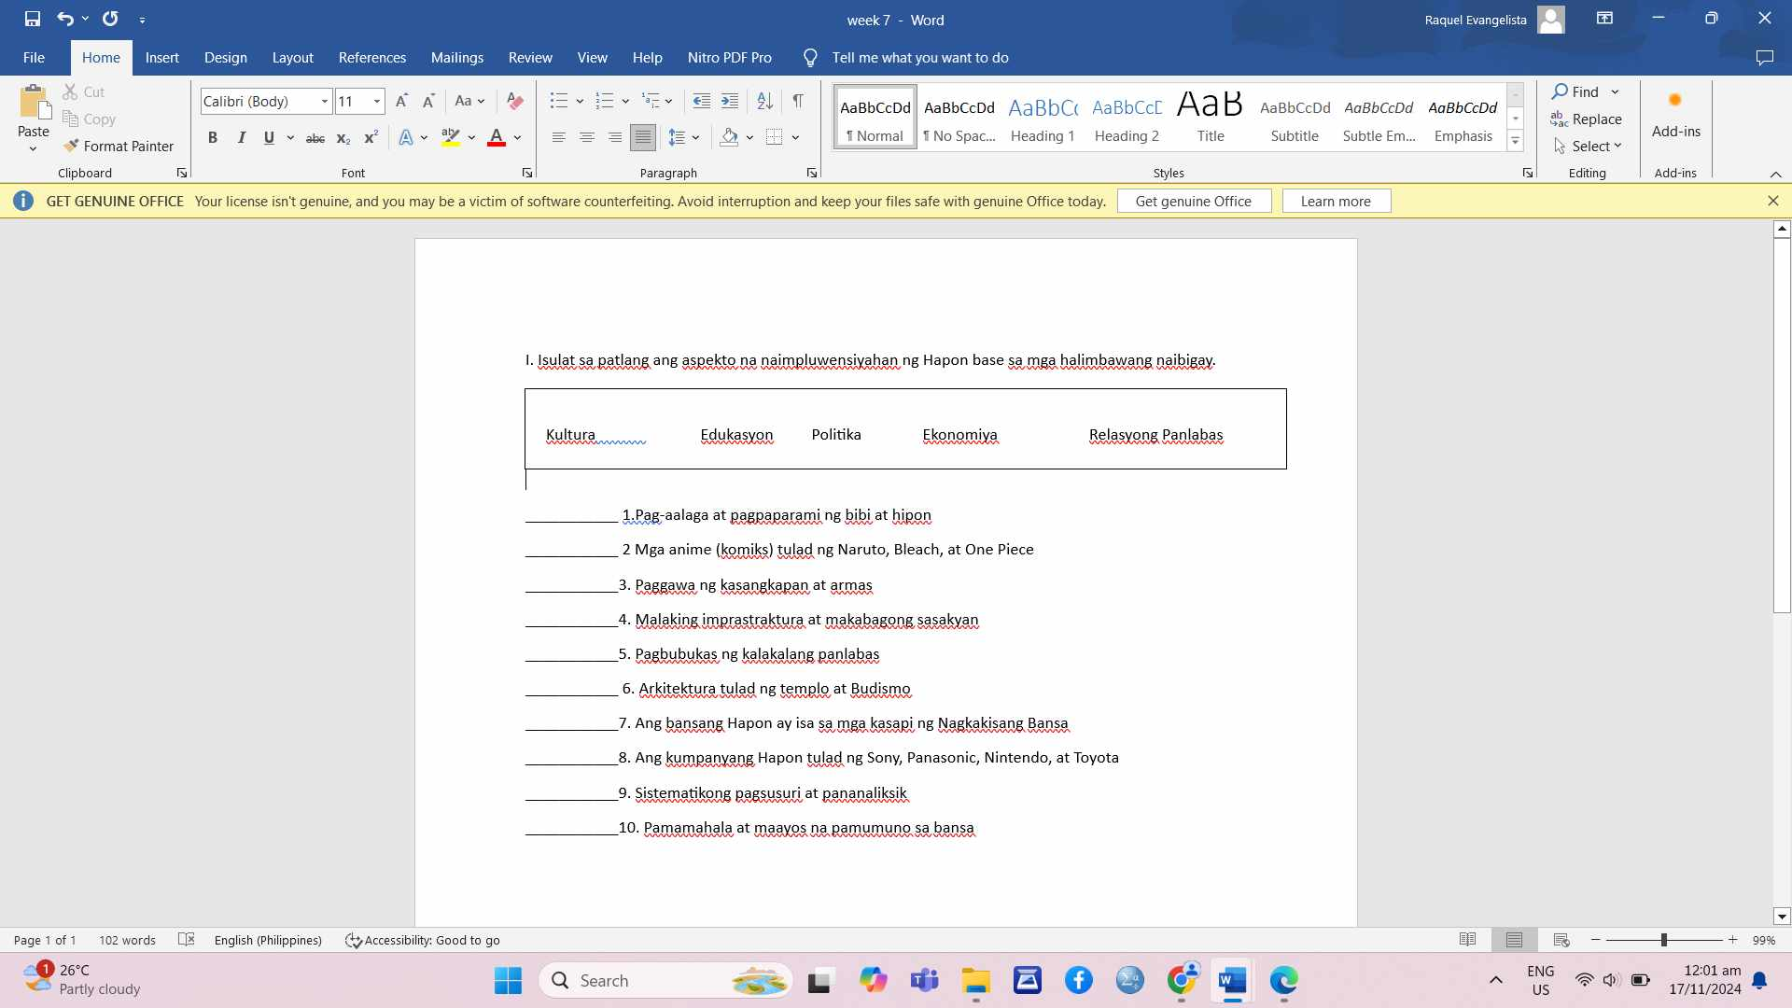
Task: Open the comments pane icon
Action: (x=1764, y=58)
